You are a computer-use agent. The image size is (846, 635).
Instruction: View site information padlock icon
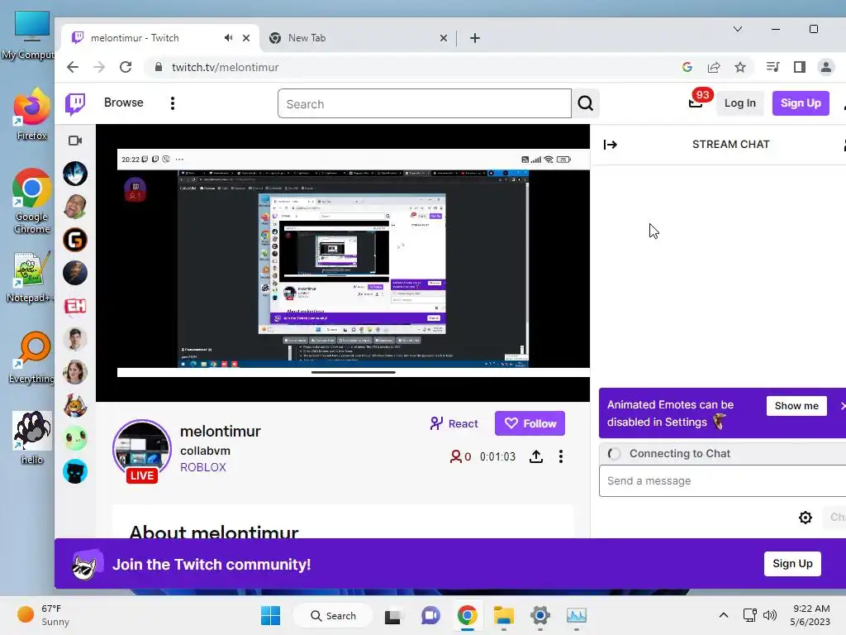pos(158,67)
